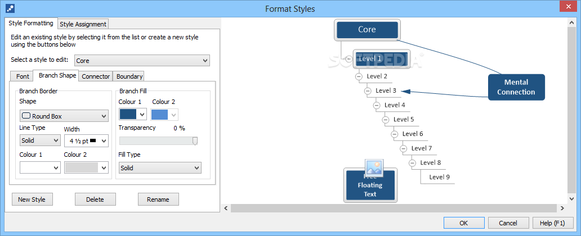
Task: Pick Branch Fill Colour 1 swatch
Action: (x=133, y=114)
